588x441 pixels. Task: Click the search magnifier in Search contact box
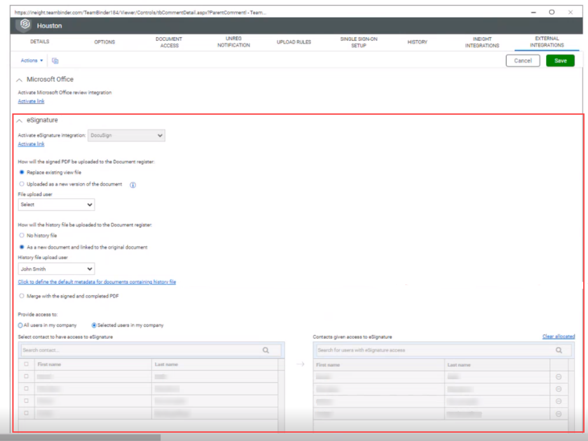pos(266,350)
